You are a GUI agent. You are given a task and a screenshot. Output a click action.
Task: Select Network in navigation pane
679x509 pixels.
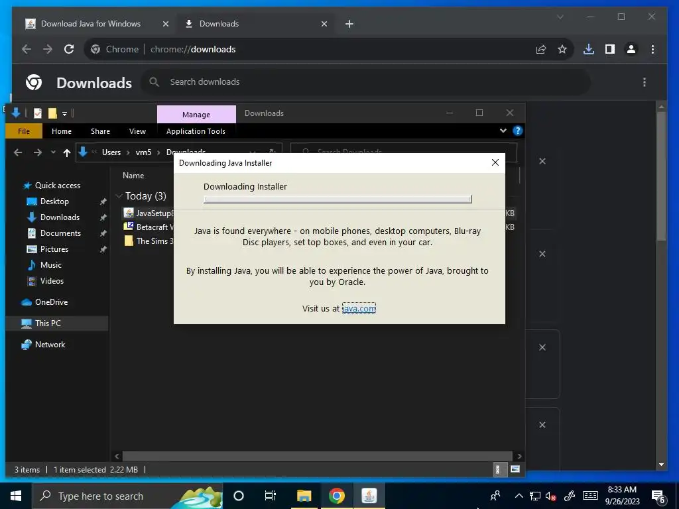pyautogui.click(x=50, y=345)
